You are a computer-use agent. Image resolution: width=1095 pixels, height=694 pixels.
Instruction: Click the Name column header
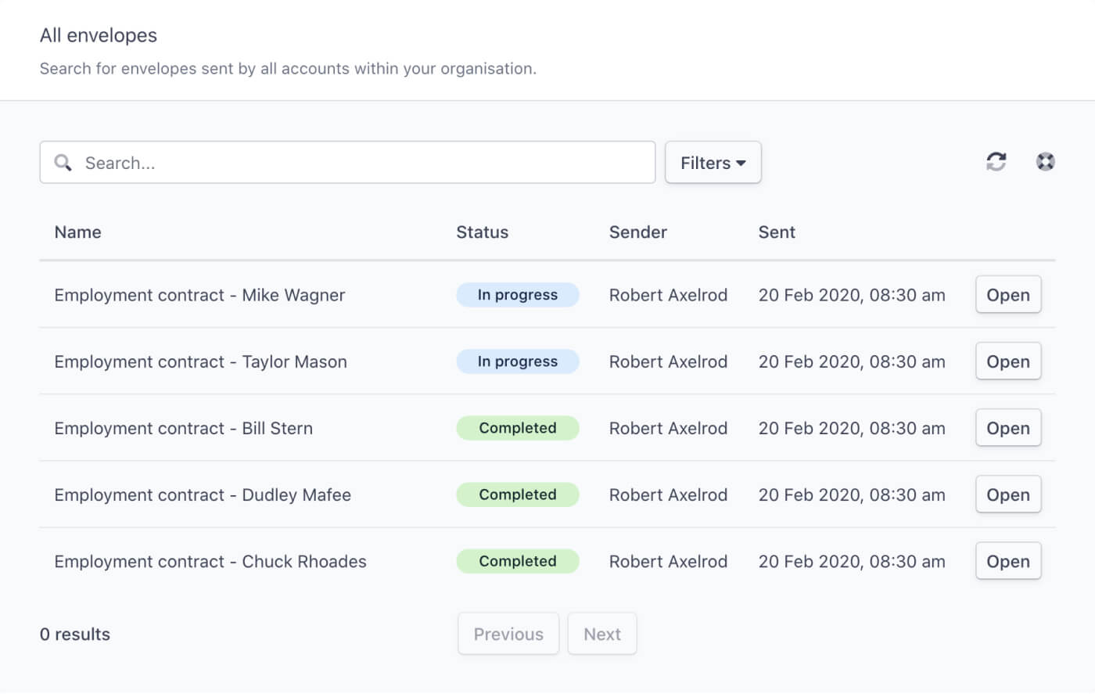[x=77, y=232]
